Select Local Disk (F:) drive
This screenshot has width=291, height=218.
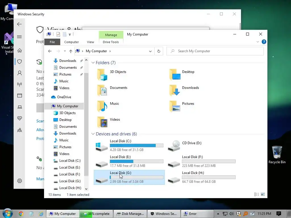[x=201, y=161]
